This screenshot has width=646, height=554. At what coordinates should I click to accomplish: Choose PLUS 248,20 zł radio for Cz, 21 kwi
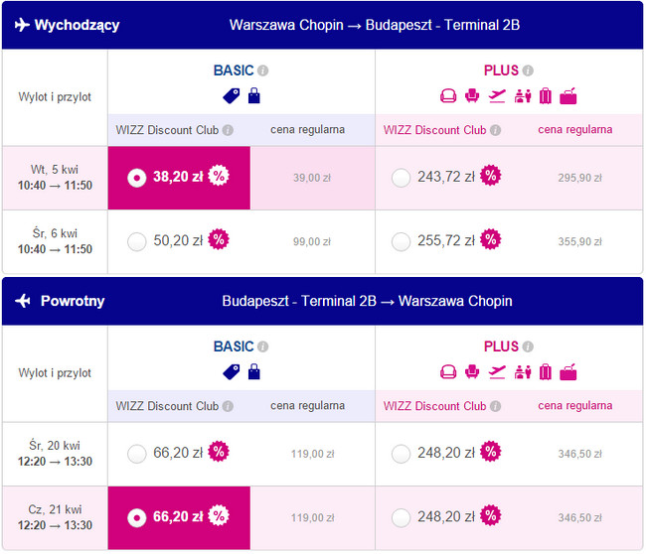tap(401, 517)
